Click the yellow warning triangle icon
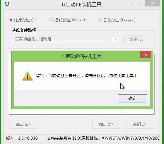The image size is (164, 144). pyautogui.click(x=27, y=76)
